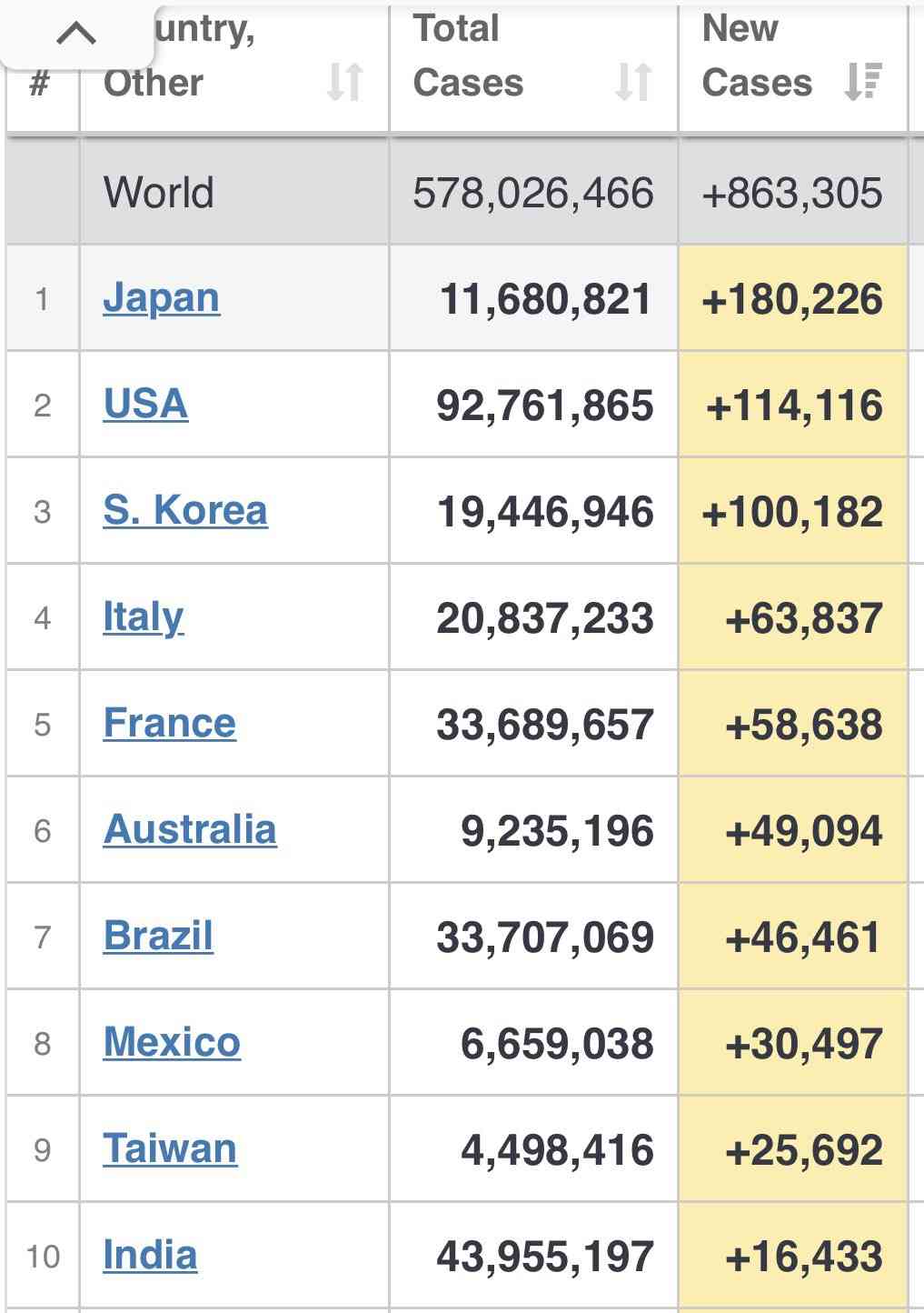This screenshot has width=924, height=1313.
Task: Open the USA country link
Action: click(x=145, y=404)
